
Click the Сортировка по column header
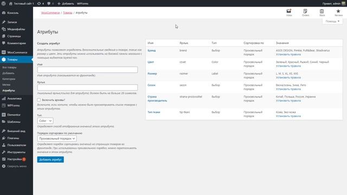pyautogui.click(x=254, y=43)
